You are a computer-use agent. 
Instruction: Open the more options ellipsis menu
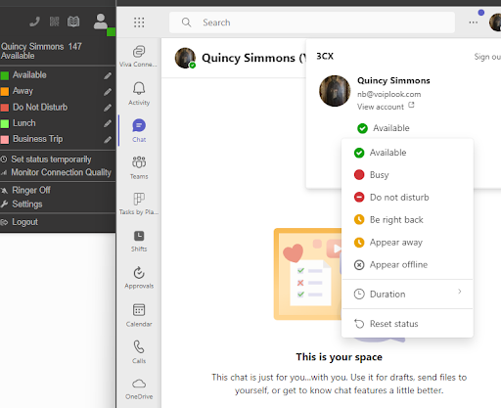pyautogui.click(x=474, y=23)
